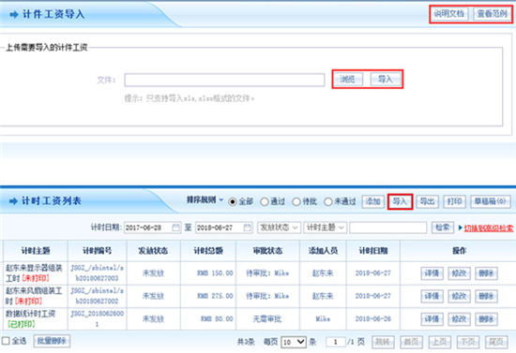Click the 计时编号 column header
The width and height of the screenshot is (516, 353).
97,251
